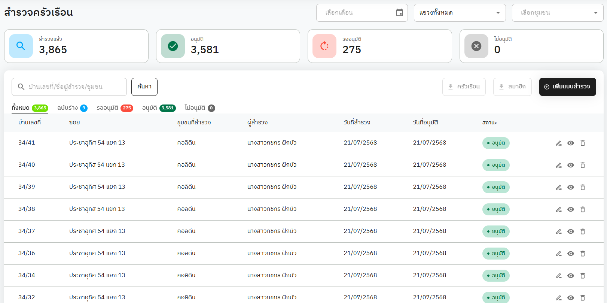Download the ครัวเรือน export
This screenshot has width=607, height=303.
click(x=464, y=87)
